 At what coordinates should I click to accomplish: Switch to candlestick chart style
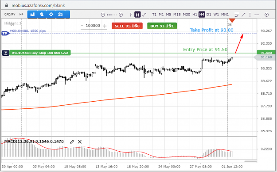coord(137,15)
